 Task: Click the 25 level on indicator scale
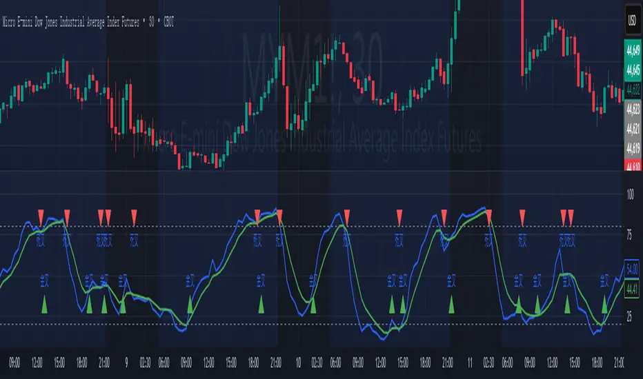pos(629,316)
